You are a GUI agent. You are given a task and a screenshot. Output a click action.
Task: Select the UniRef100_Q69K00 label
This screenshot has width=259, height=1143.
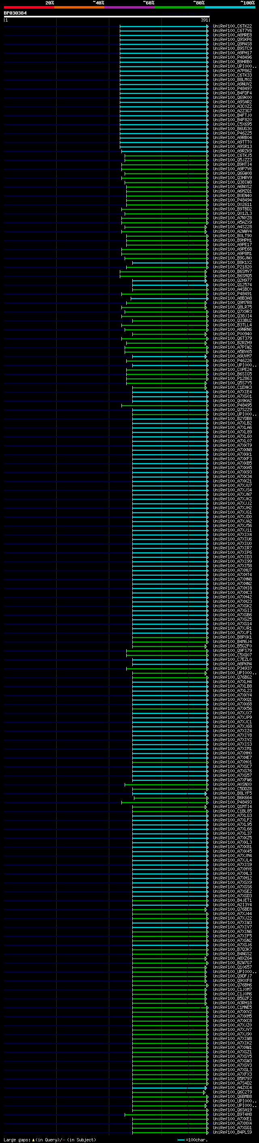[232, 97]
